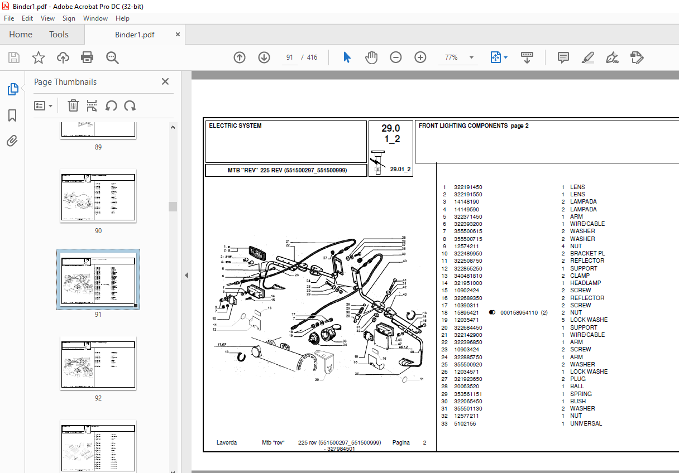Viewport: 679px width, 473px height.
Task: Choose the Hand pan tool
Action: pyautogui.click(x=371, y=57)
